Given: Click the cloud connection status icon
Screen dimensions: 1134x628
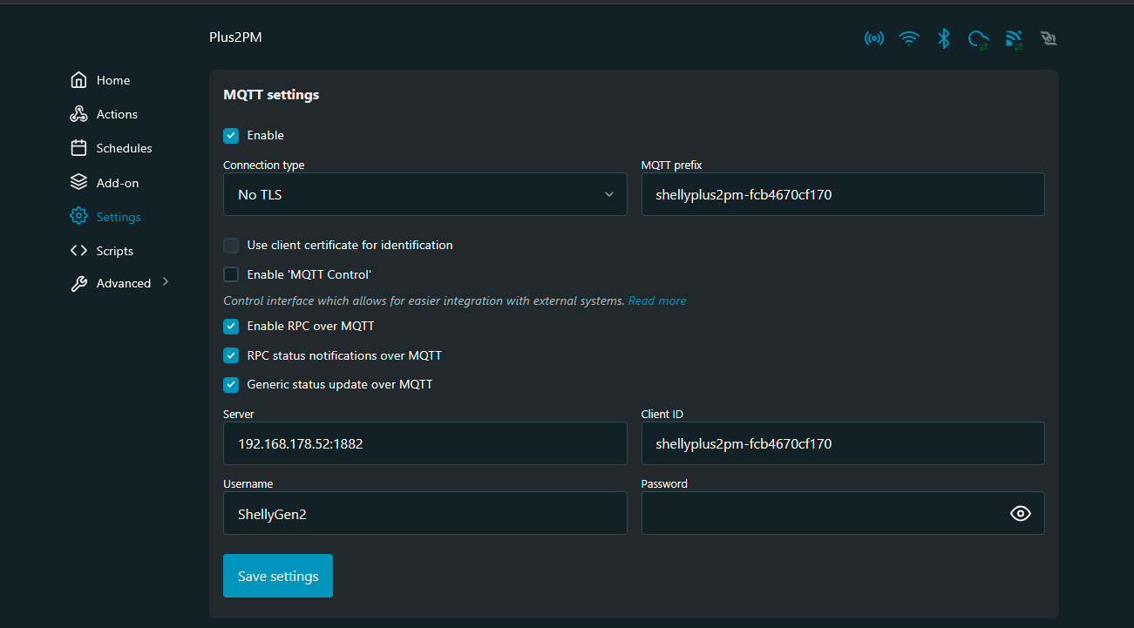Looking at the screenshot, I should (x=979, y=38).
